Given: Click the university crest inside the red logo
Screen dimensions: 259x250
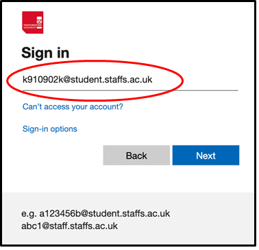Looking at the screenshot, I should [x=40, y=21].
